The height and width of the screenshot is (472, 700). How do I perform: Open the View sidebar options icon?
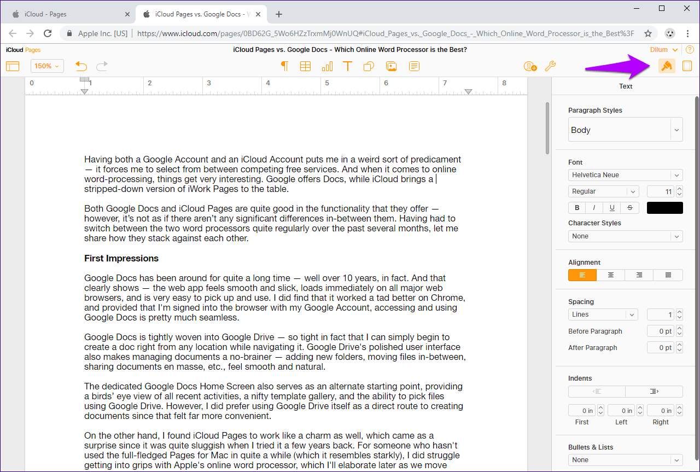(x=13, y=66)
